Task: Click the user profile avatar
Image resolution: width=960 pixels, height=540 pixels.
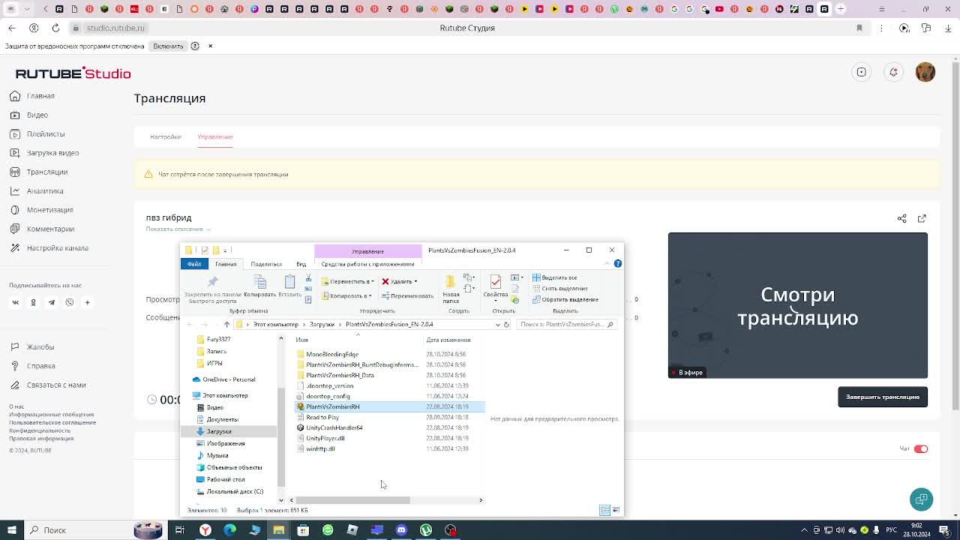Action: pos(925,72)
